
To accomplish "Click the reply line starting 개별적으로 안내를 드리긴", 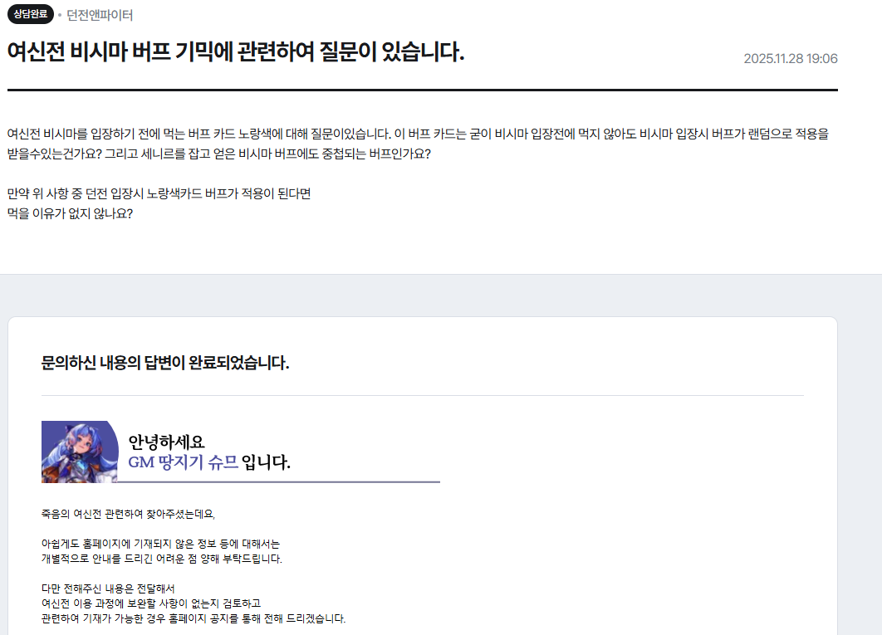I will tap(161, 559).
